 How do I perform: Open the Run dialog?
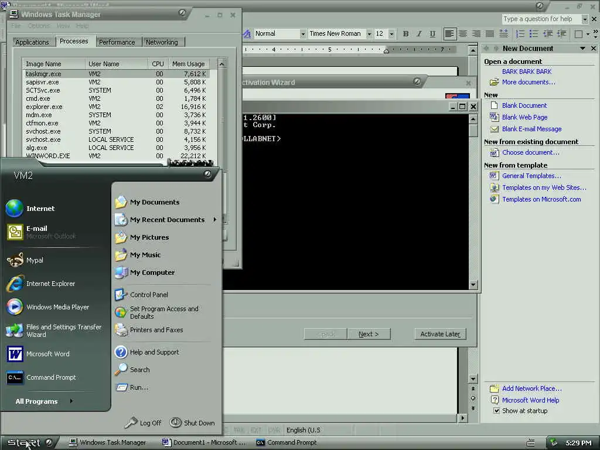pyautogui.click(x=132, y=387)
